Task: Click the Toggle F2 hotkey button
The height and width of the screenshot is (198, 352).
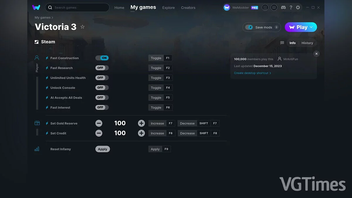Action: point(160,68)
